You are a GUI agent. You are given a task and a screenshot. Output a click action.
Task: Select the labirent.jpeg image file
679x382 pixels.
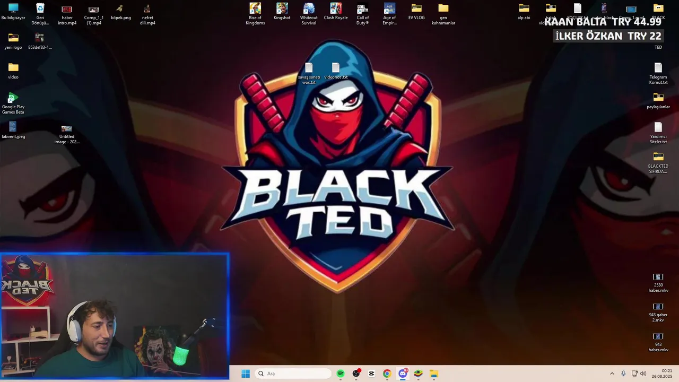coord(13,131)
